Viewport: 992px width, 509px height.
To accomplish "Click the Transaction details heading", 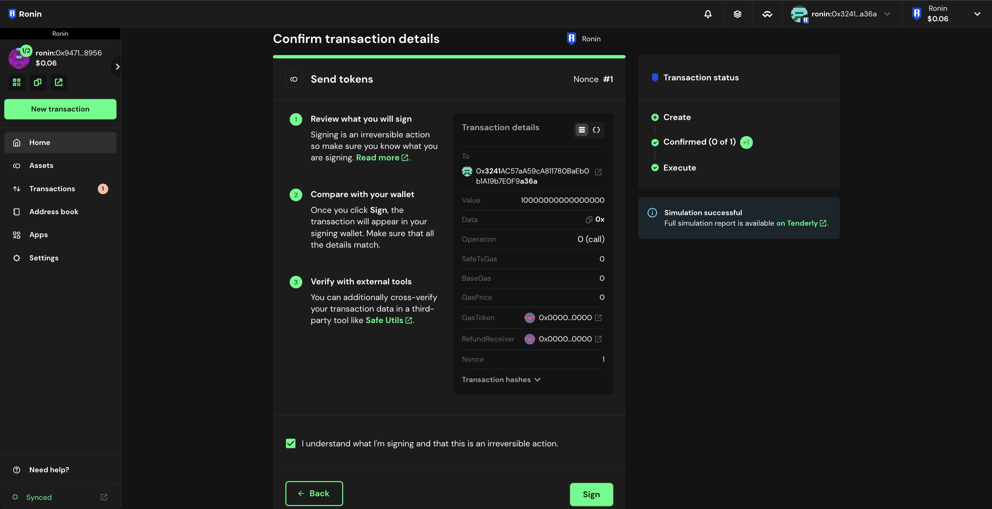I will pos(500,128).
